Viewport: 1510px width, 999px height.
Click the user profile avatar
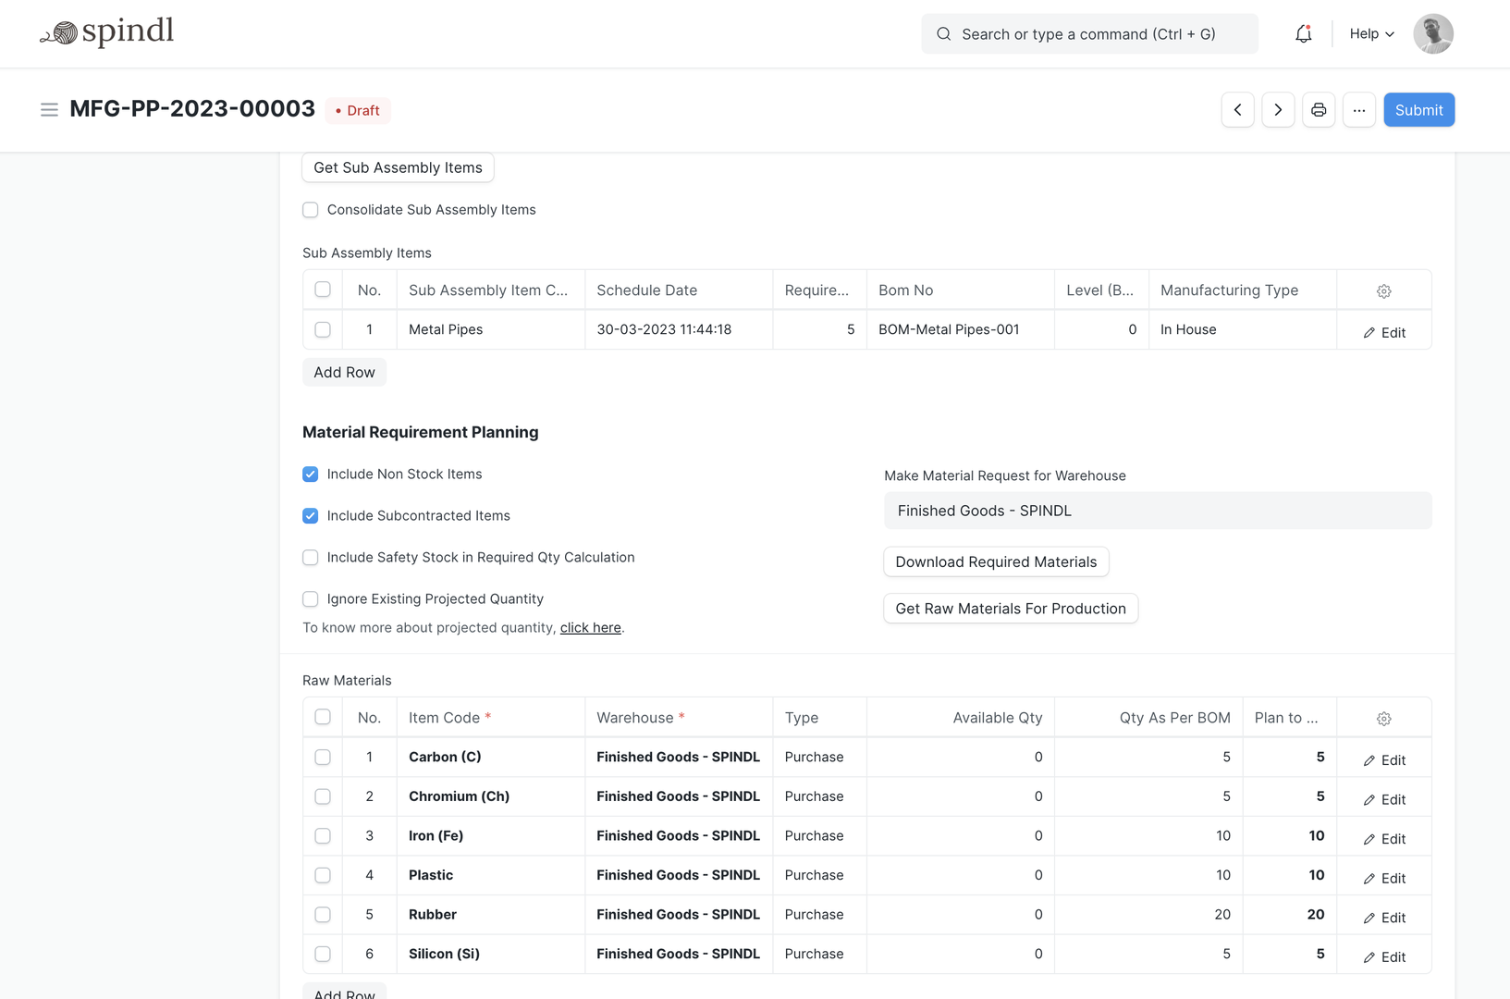click(1432, 34)
